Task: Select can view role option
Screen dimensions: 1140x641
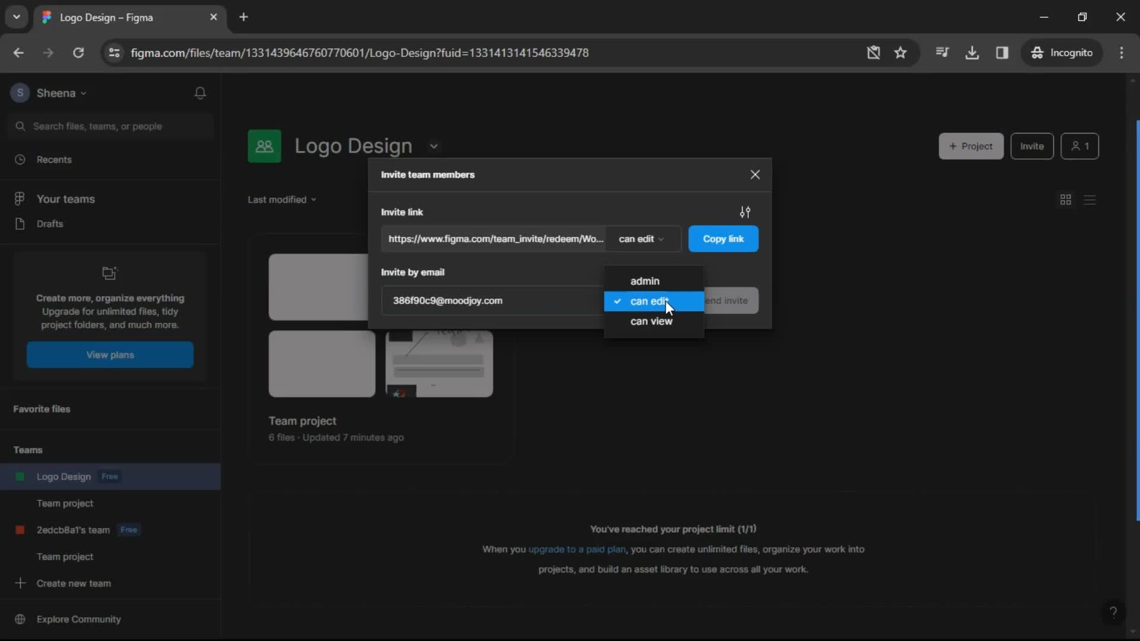Action: click(654, 321)
